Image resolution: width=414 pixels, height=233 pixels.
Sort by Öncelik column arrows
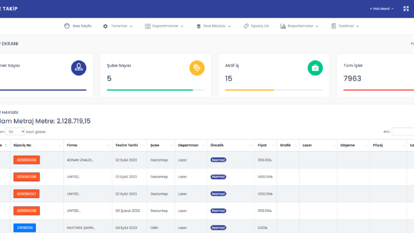coord(251,145)
